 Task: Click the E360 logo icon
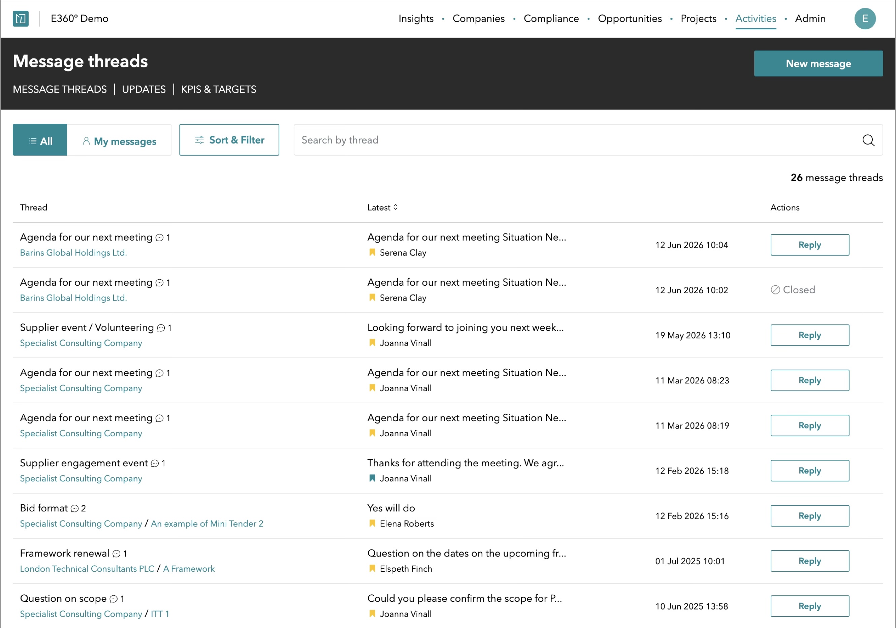(x=21, y=18)
